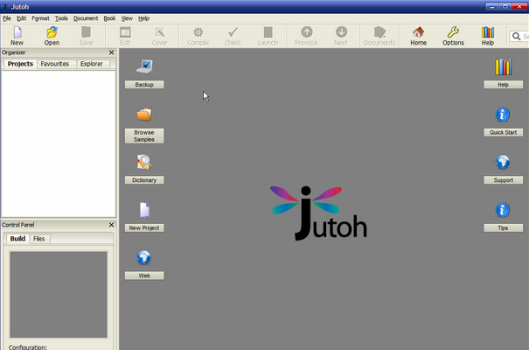Click the Support button
529x350 pixels.
tap(504, 180)
